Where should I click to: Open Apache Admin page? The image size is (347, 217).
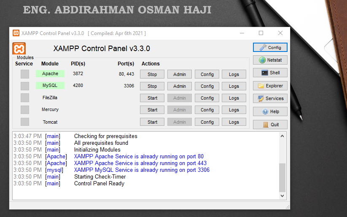pos(180,74)
